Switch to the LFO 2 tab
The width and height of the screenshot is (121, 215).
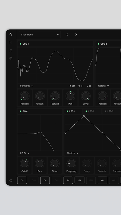[x=92, y=111]
